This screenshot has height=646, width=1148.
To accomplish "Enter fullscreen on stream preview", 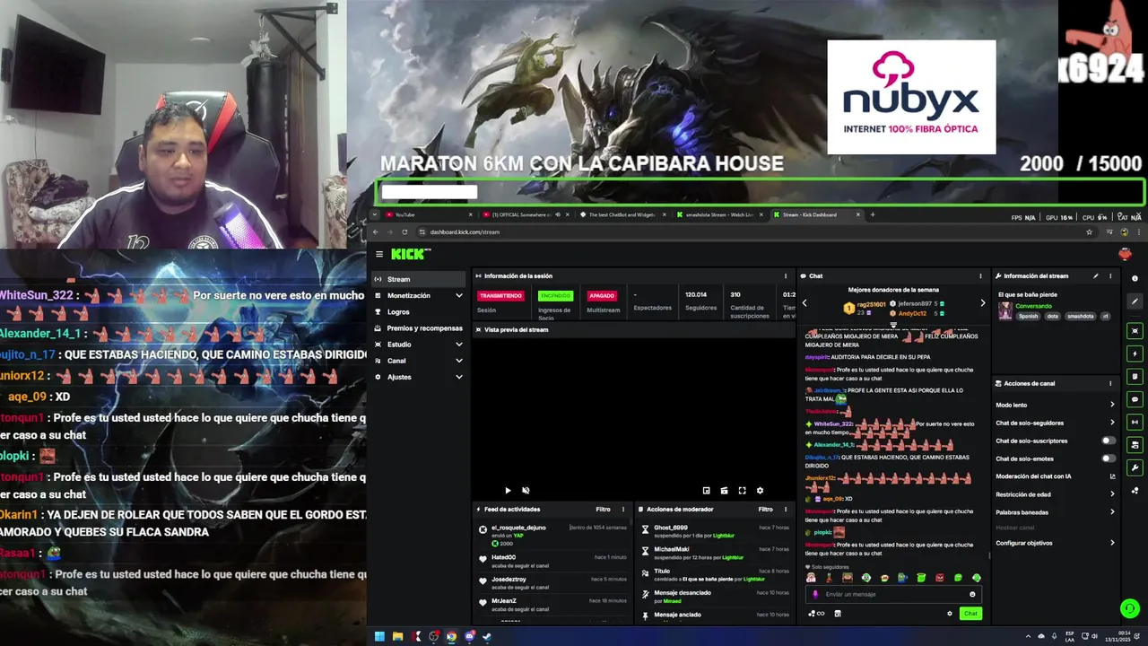I will coord(742,491).
